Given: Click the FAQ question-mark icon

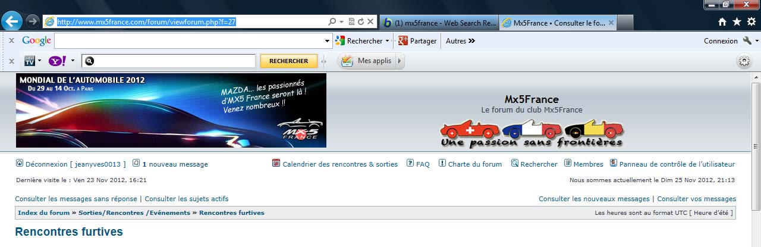Looking at the screenshot, I should (x=410, y=163).
